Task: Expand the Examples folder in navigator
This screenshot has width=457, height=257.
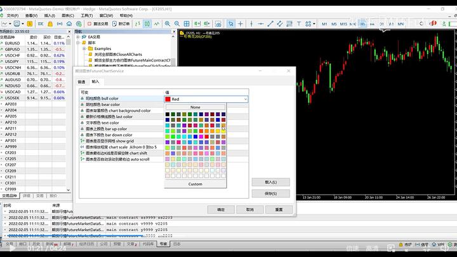Action: [84, 48]
